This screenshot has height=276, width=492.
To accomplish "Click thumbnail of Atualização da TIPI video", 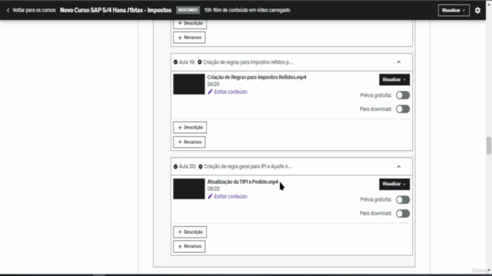I will tap(189, 189).
